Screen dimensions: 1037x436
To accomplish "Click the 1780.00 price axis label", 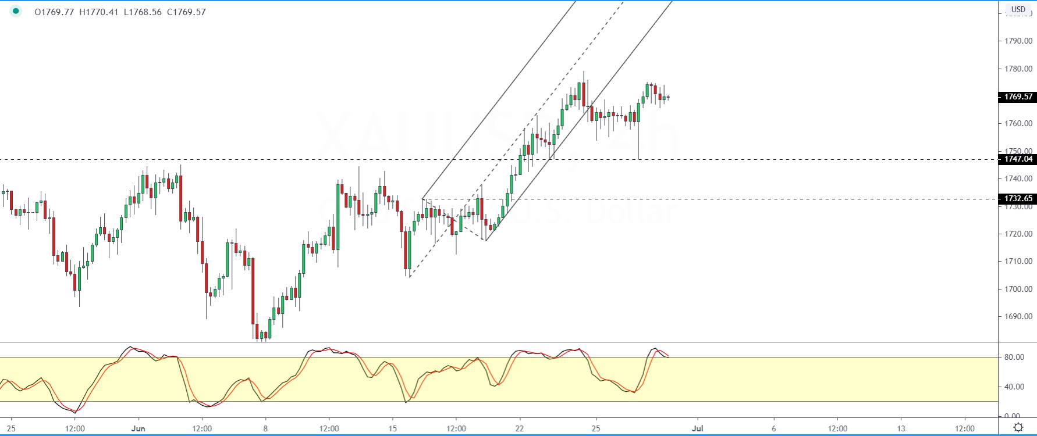I will (1018, 69).
